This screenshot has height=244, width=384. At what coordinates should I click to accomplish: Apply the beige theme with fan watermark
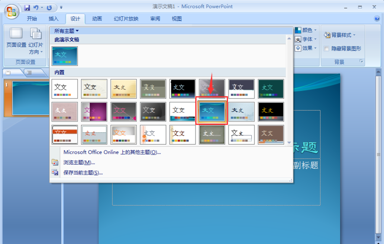coord(94,89)
